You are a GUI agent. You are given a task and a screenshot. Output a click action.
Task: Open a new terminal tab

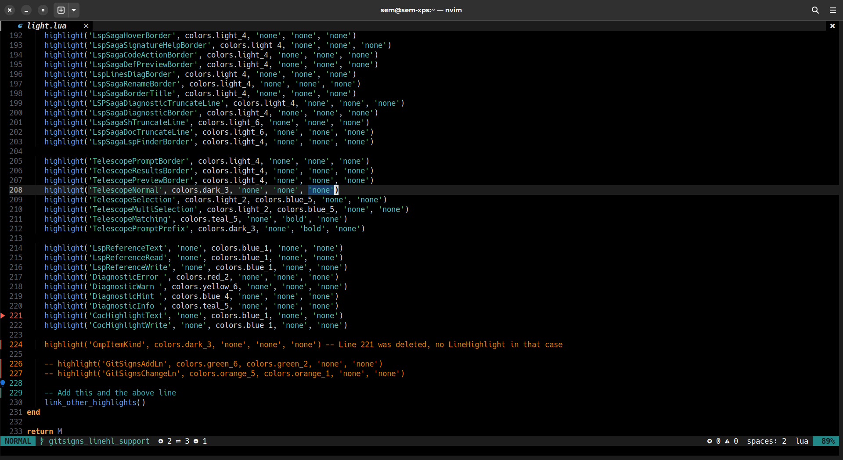[x=61, y=10]
